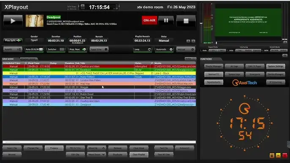The height and width of the screenshot is (163, 290).
Task: Click the Media column header
Action: 175,63
